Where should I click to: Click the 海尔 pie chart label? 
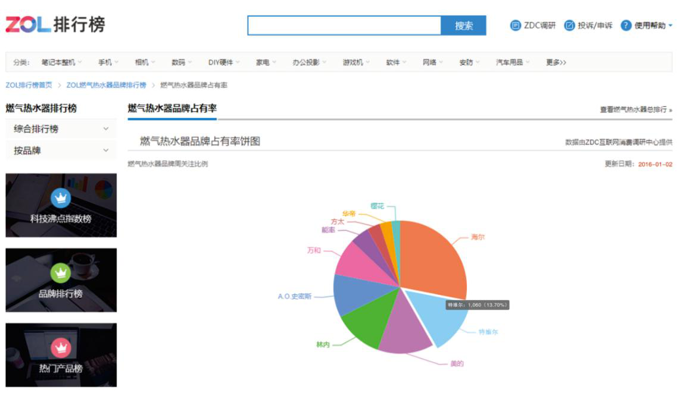(x=478, y=237)
